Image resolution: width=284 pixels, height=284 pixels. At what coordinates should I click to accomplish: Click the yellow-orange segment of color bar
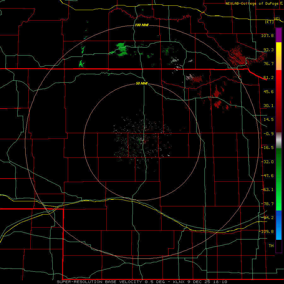pos(279,56)
